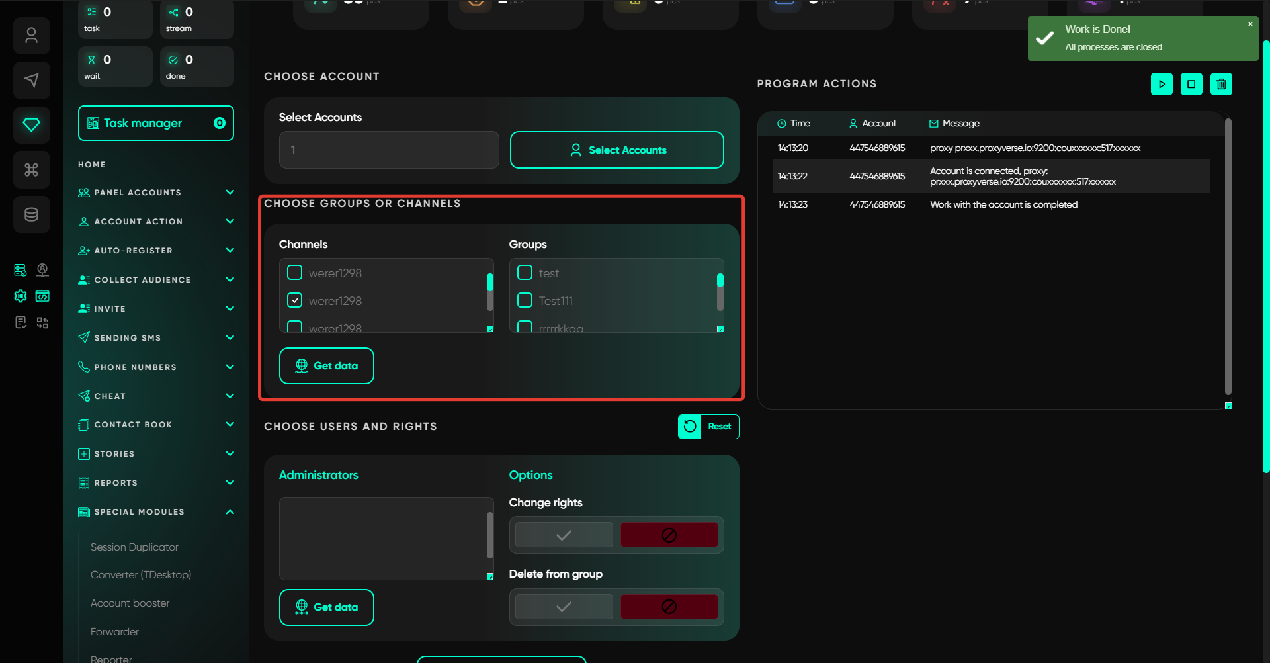Open the Account booster module

130,603
